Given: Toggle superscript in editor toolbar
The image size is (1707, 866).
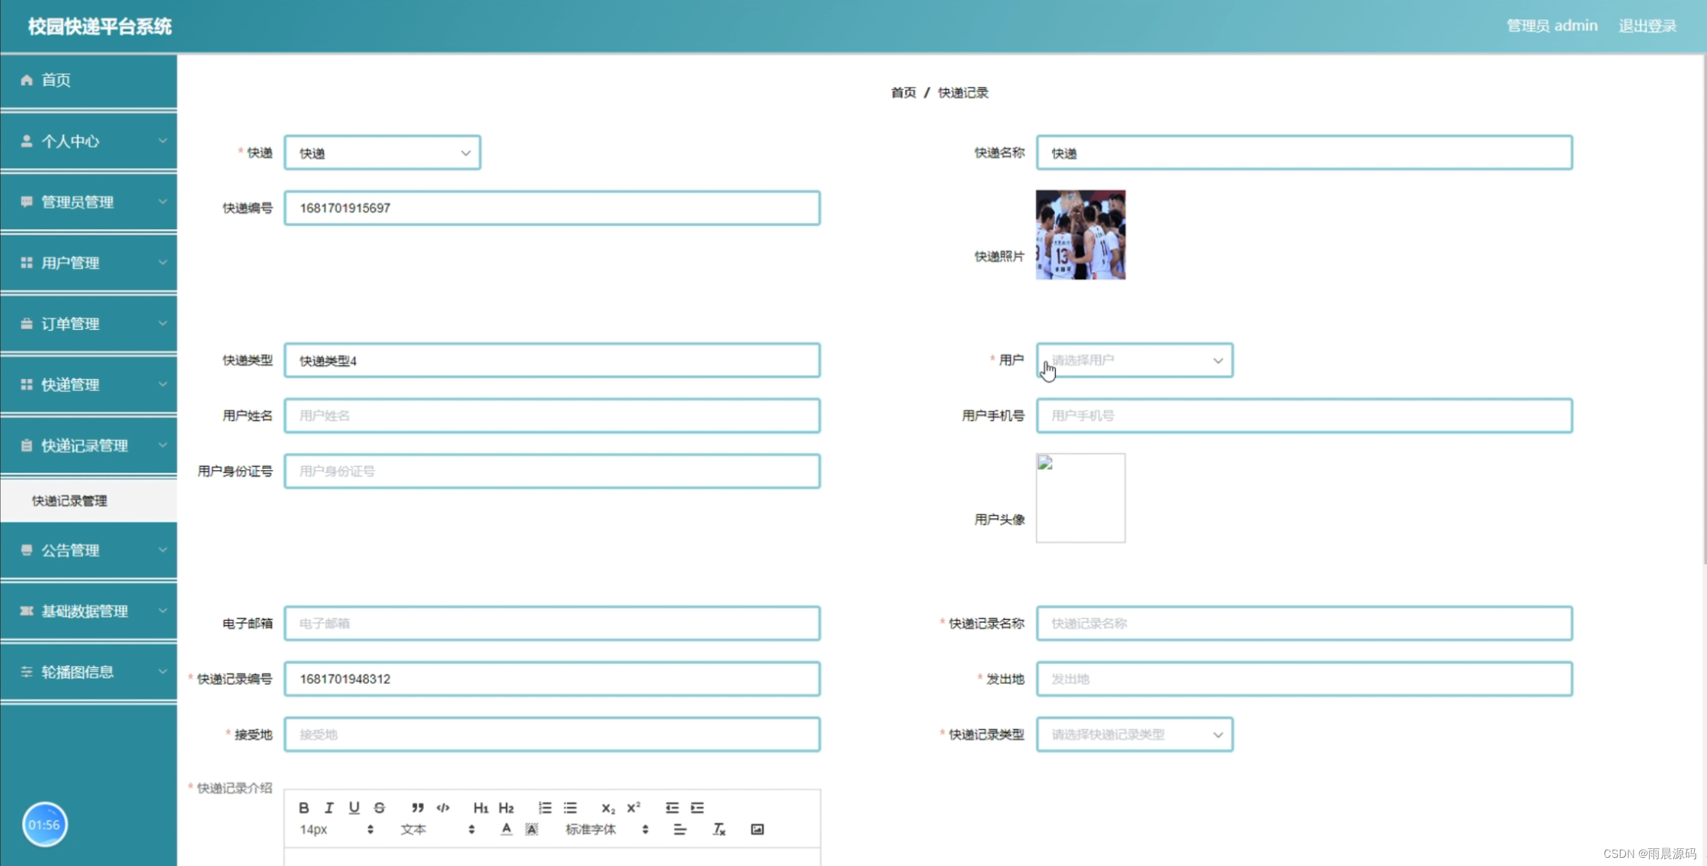Looking at the screenshot, I should click(634, 807).
